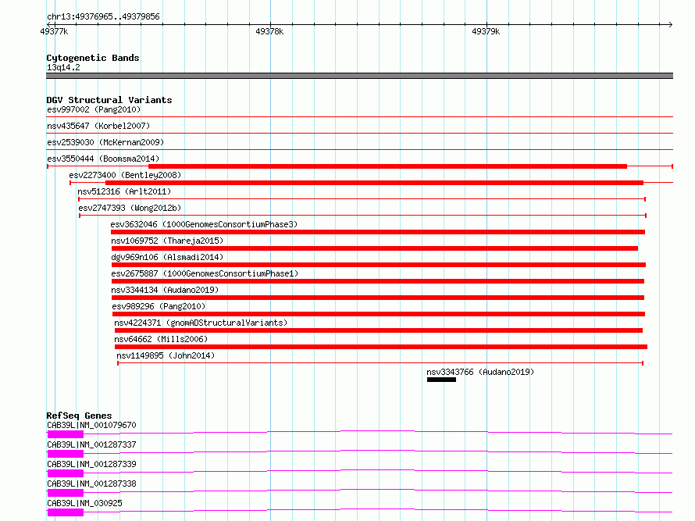The height and width of the screenshot is (521, 695).
Task: Select variant nsv435647 (Korbel2007)
Action: [98, 126]
